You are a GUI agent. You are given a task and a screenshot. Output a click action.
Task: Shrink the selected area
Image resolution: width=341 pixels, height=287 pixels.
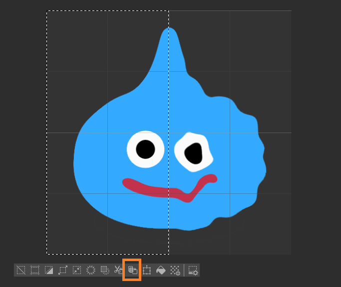[77, 270]
